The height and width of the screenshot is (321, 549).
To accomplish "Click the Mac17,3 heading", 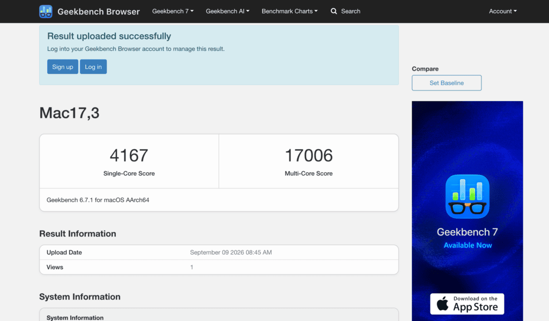I will pos(69,113).
